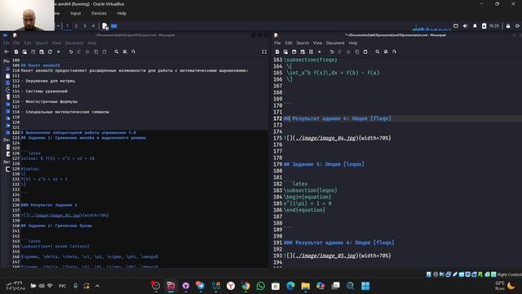Click Go To line icon in left Mousepad
Viewport: 522px width, 294px height.
point(133,51)
